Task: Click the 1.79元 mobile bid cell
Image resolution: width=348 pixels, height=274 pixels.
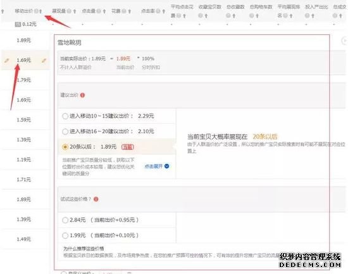Action: click(24, 80)
